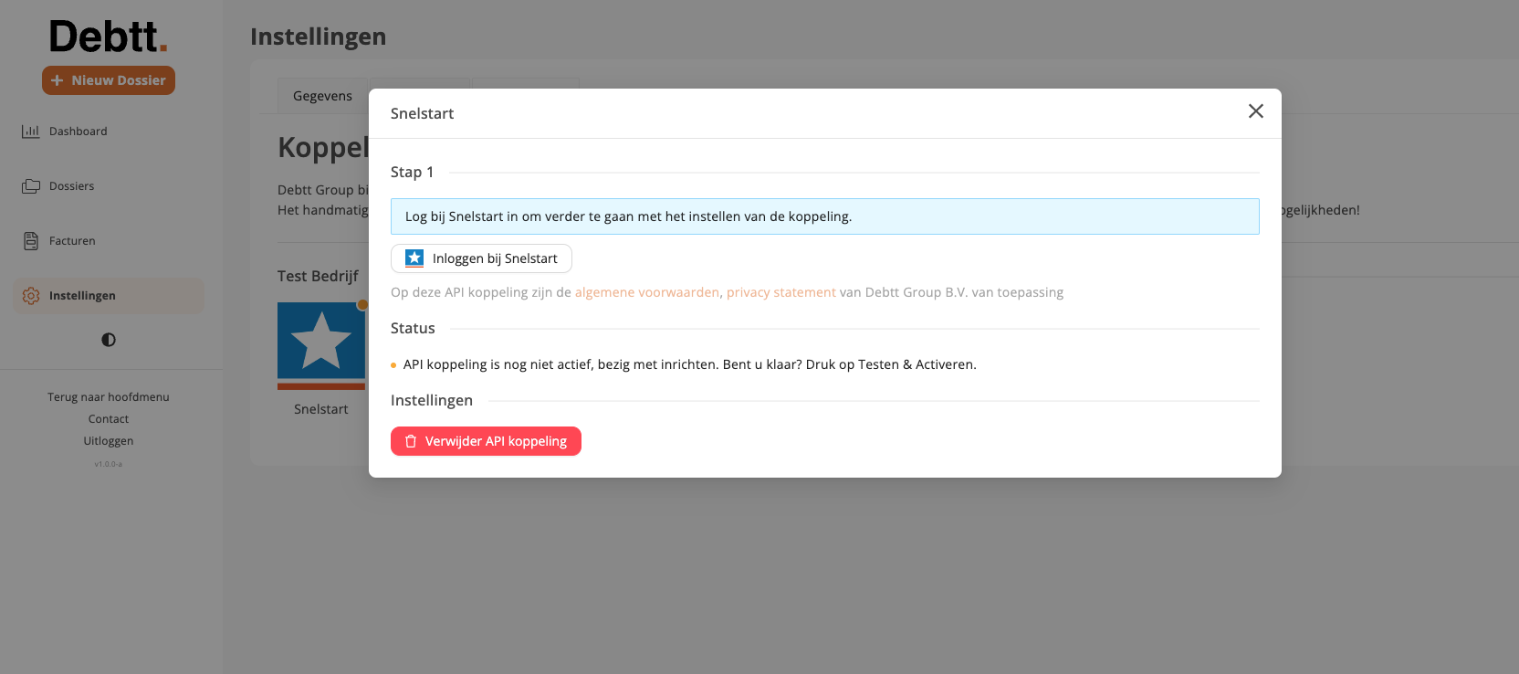Image resolution: width=1519 pixels, height=674 pixels.
Task: Click the Inloggen bij Snelstart button
Action: click(481, 258)
